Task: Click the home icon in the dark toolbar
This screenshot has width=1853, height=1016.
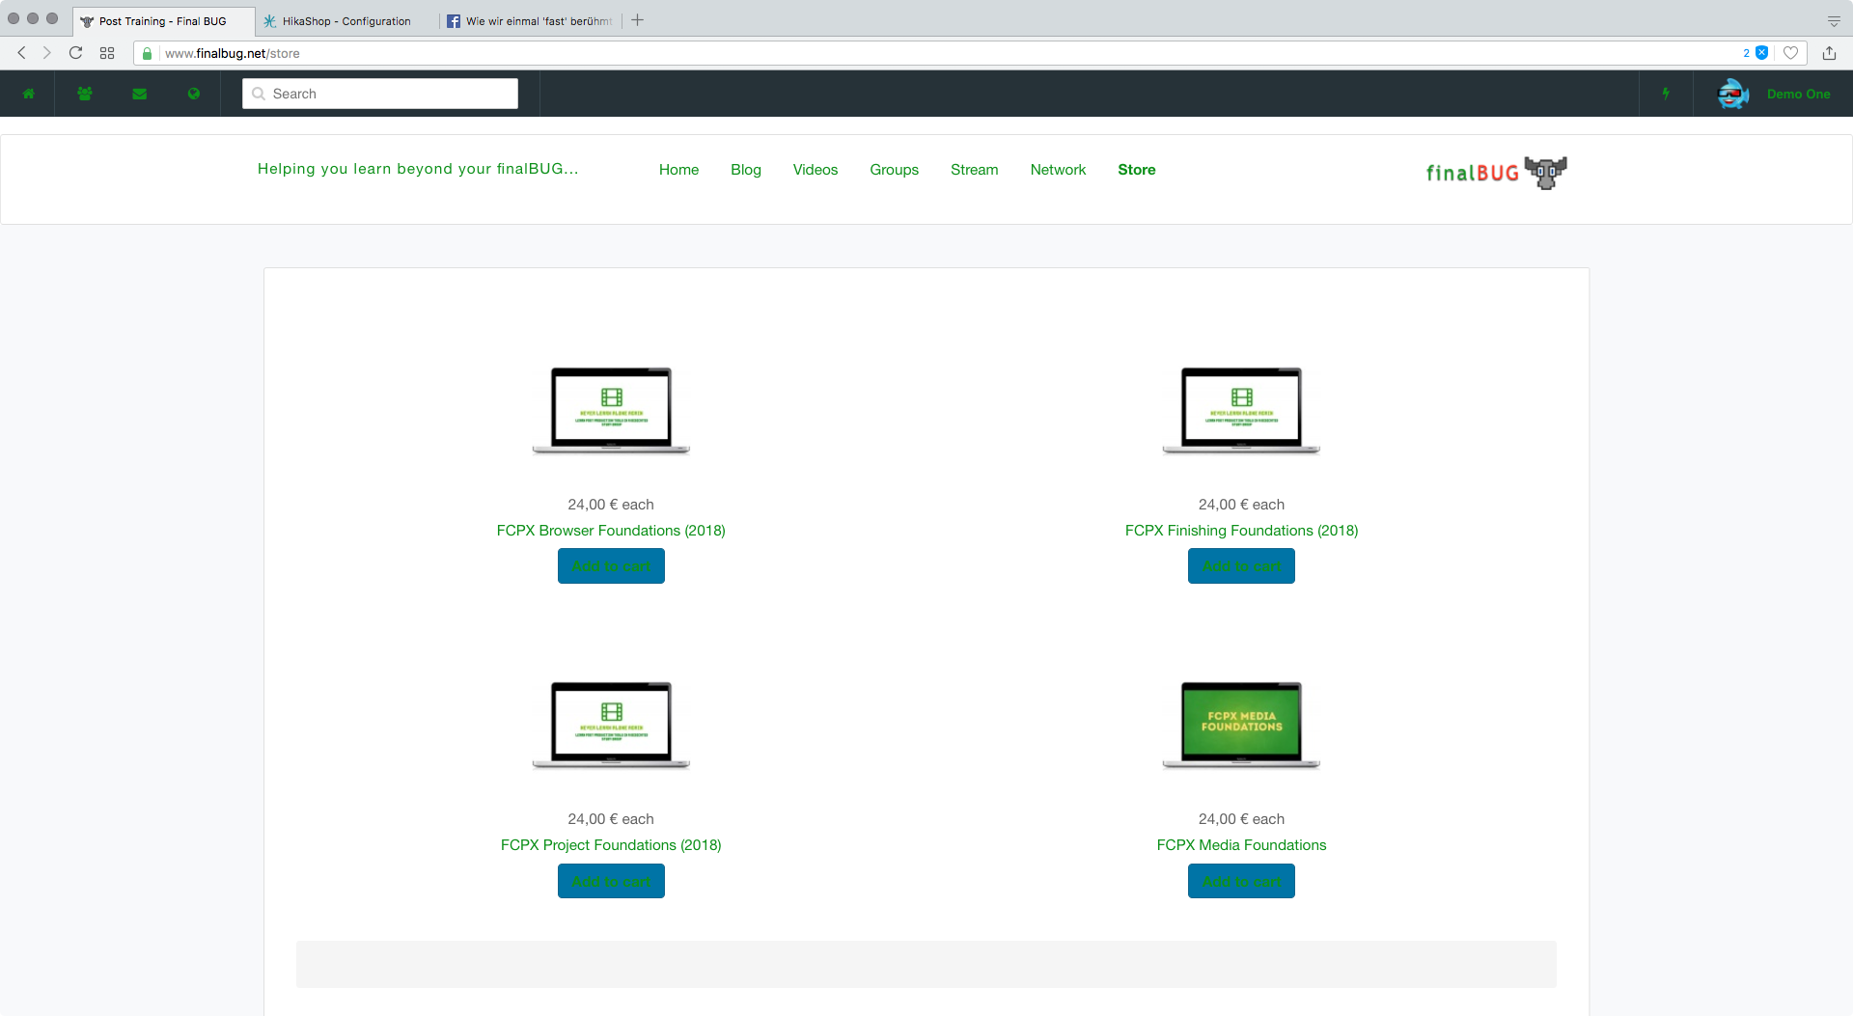Action: (29, 94)
